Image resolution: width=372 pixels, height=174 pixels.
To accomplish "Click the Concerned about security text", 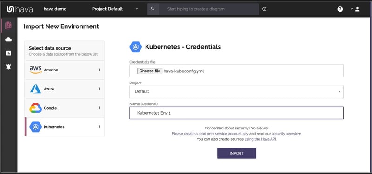I will click(x=237, y=128).
